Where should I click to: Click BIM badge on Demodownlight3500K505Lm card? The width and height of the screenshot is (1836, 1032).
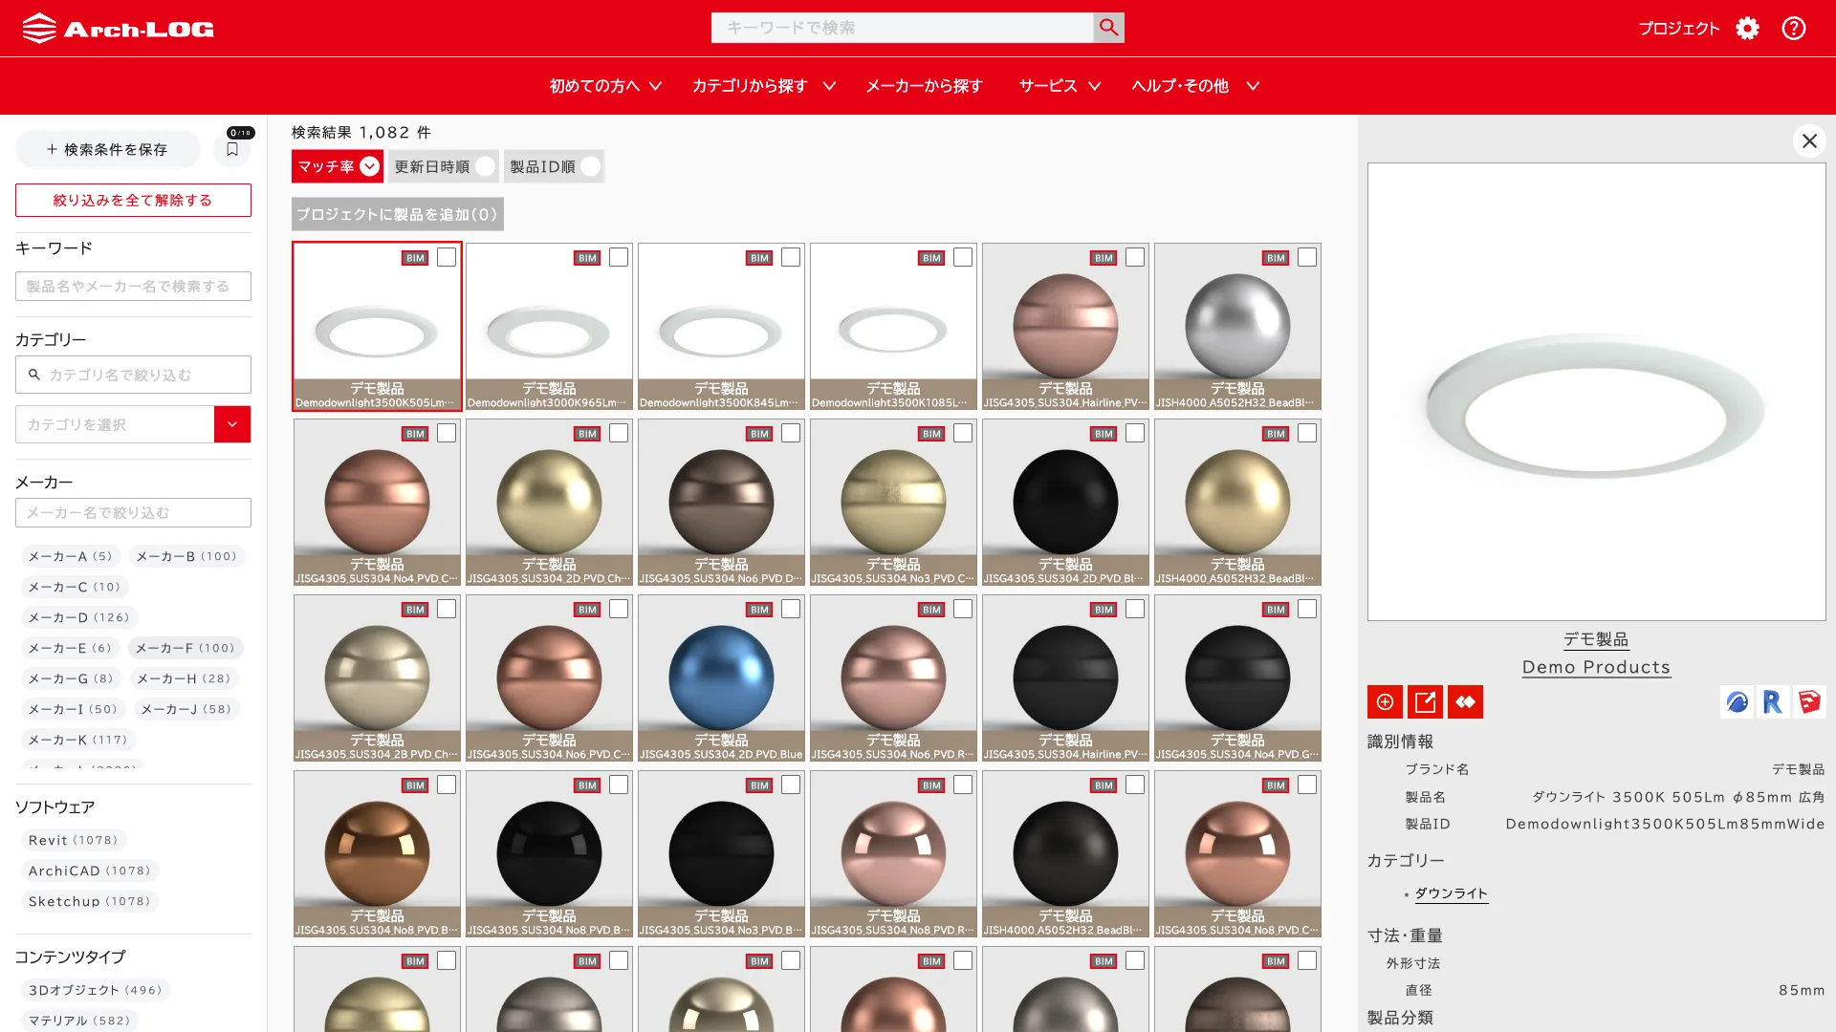point(415,258)
